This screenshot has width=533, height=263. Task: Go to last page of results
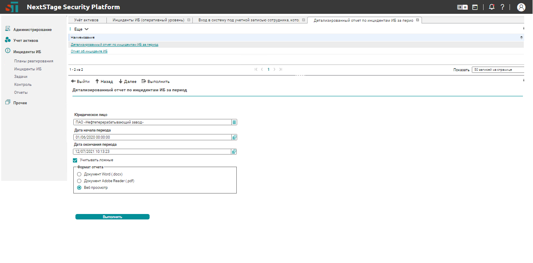[x=281, y=70]
